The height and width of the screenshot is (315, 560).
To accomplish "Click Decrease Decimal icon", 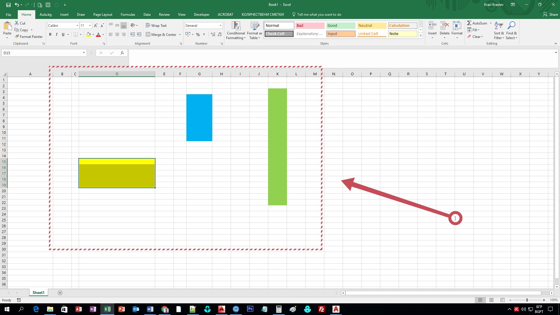I will (x=220, y=34).
